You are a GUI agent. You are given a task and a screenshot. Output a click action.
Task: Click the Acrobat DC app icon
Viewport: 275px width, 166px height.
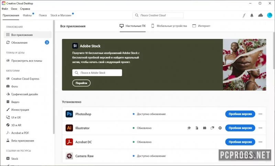point(69,142)
